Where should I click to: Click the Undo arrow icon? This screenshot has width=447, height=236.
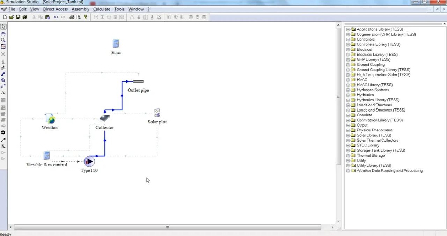pyautogui.click(x=56, y=17)
